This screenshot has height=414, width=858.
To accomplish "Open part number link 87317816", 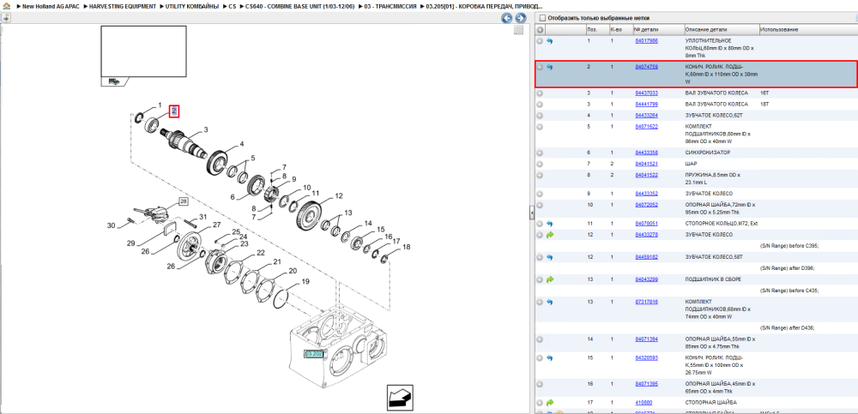I will pyautogui.click(x=646, y=302).
